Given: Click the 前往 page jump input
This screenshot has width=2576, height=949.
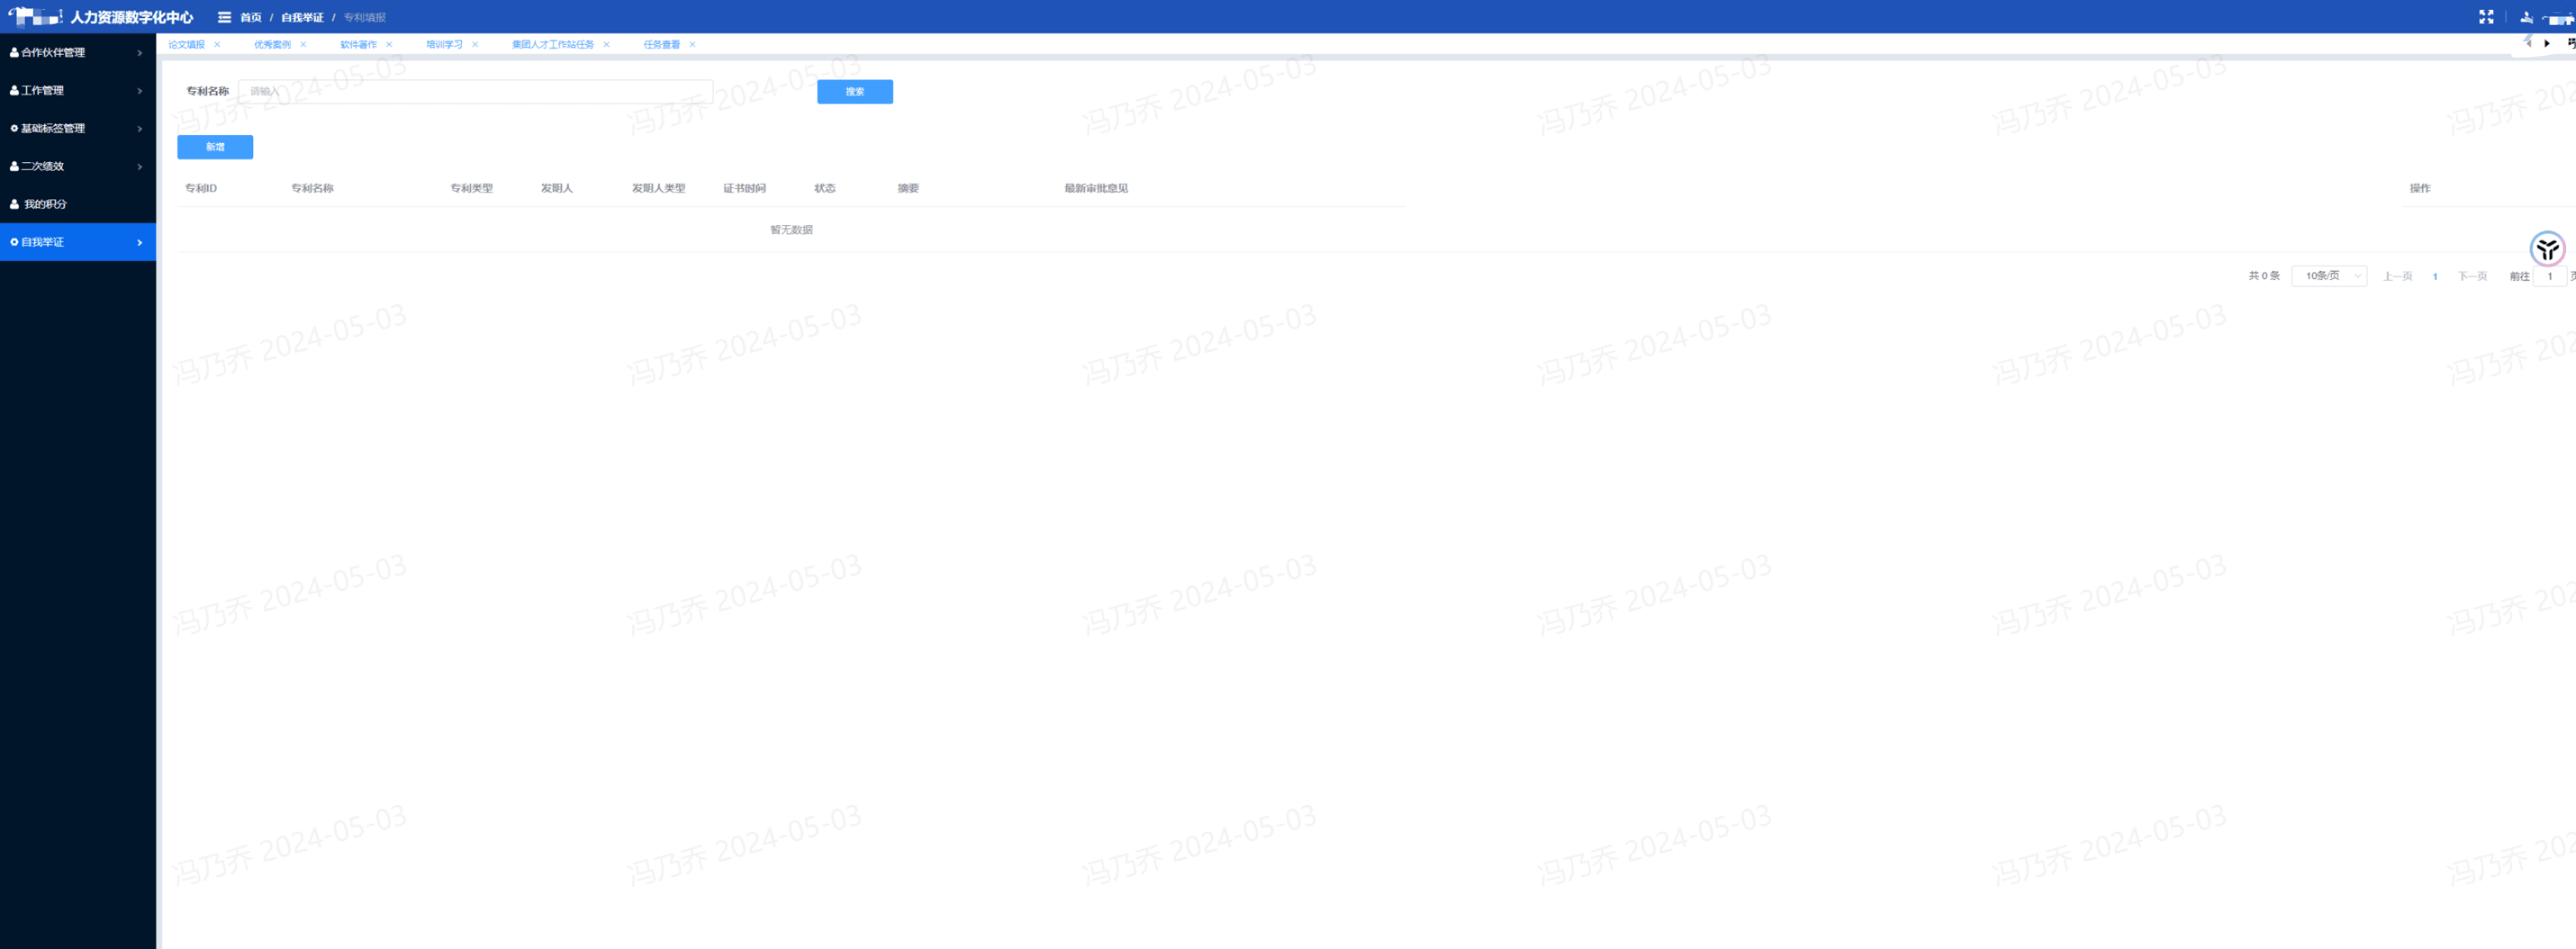Looking at the screenshot, I should click(2550, 277).
